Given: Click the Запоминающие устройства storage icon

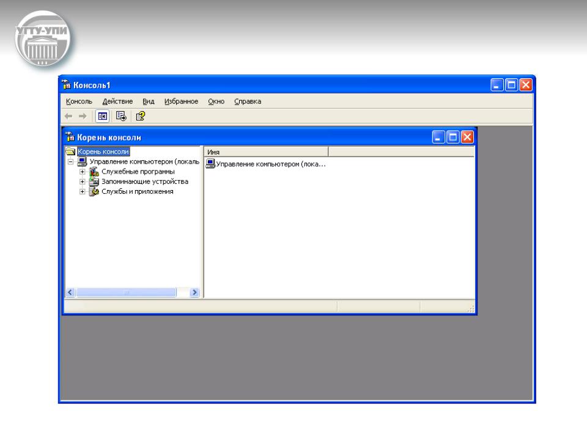Looking at the screenshot, I should 94,182.
